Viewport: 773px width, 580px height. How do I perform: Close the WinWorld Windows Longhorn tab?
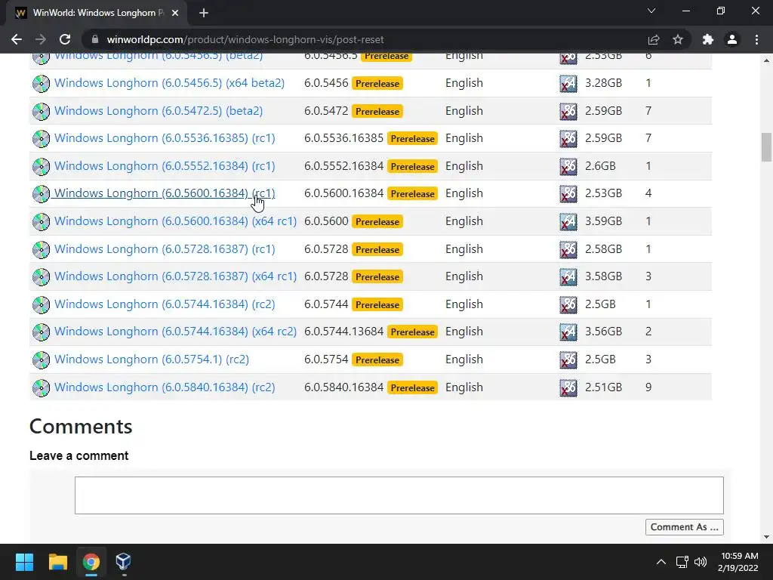pyautogui.click(x=175, y=14)
